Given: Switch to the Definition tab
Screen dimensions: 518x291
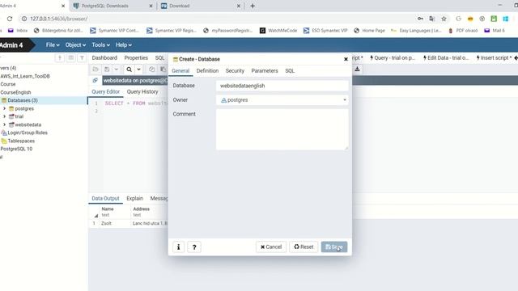Looking at the screenshot, I should [207, 70].
